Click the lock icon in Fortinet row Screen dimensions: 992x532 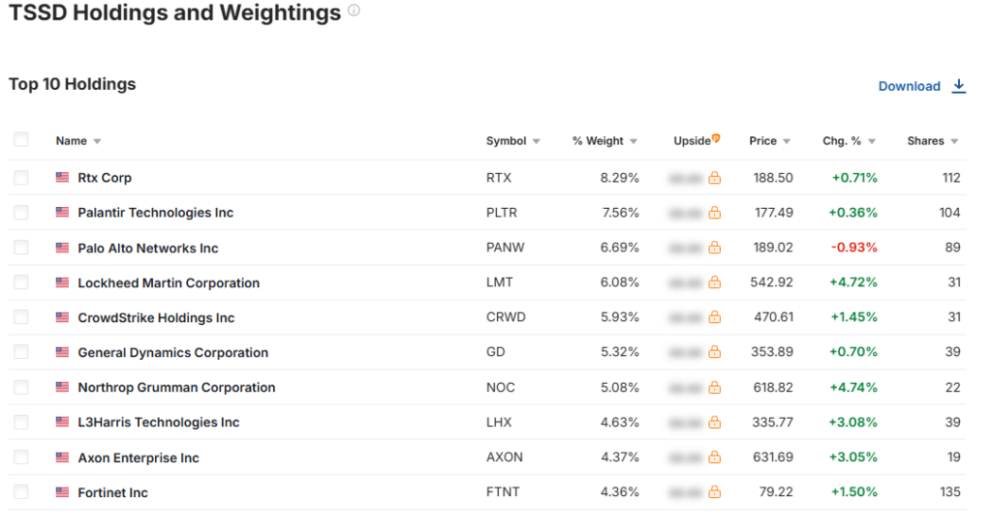pos(714,492)
